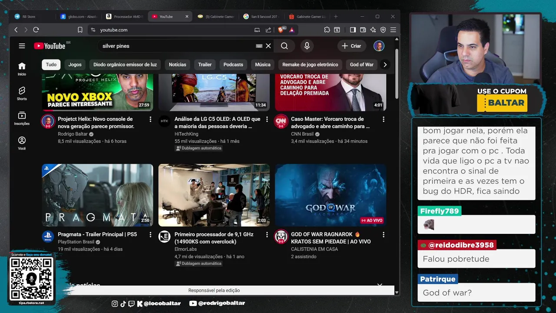This screenshot has height=313, width=556.
Task: Select the Notícias filter chip
Action: tap(177, 64)
